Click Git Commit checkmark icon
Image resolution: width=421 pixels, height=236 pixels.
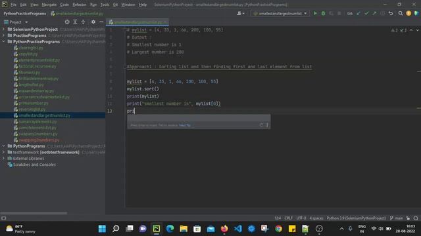coord(366,13)
